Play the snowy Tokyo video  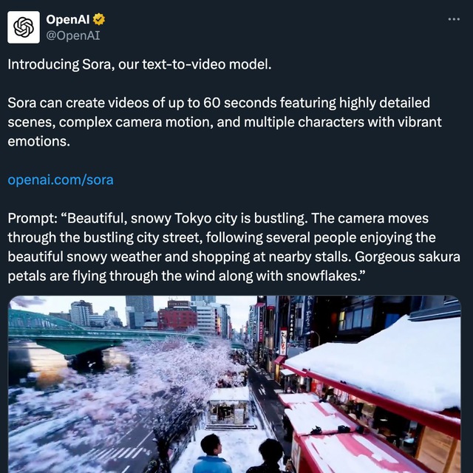234,384
